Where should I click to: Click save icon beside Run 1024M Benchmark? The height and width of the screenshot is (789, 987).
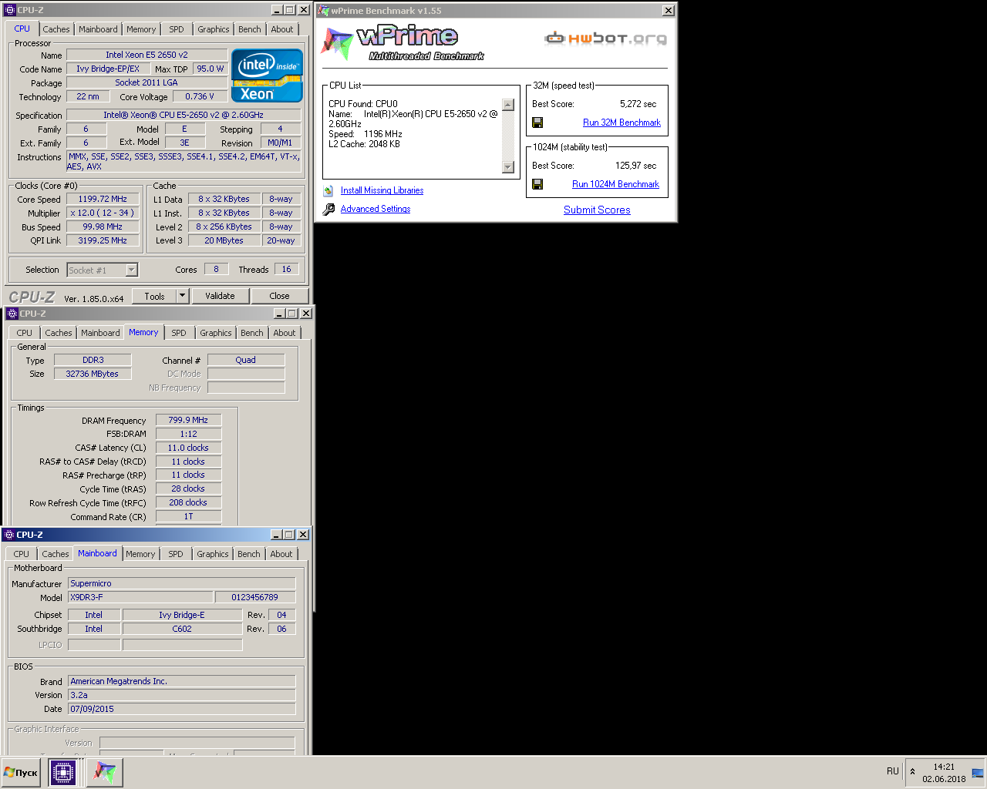click(537, 184)
